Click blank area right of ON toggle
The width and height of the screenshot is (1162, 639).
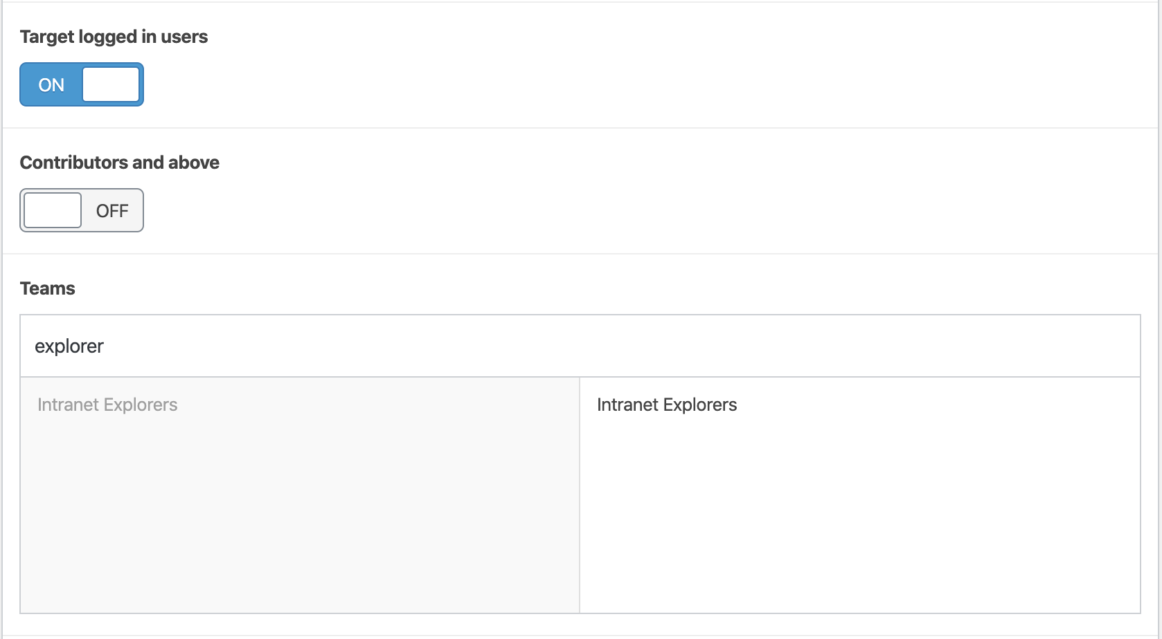(554, 84)
